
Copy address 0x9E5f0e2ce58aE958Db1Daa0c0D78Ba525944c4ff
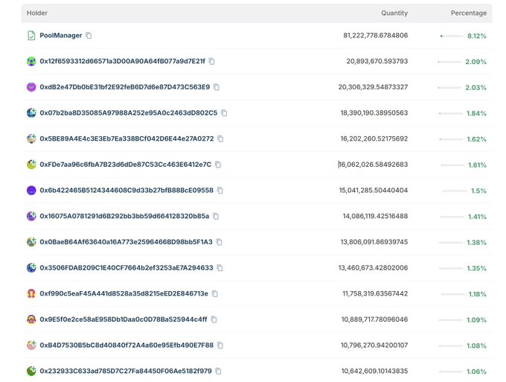[x=214, y=319]
